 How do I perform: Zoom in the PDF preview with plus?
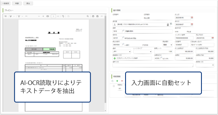click(x=43, y=16)
